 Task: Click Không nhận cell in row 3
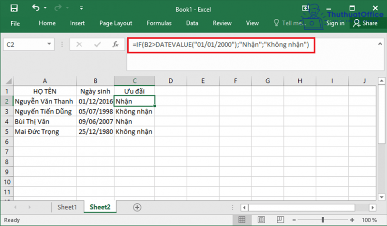click(134, 112)
